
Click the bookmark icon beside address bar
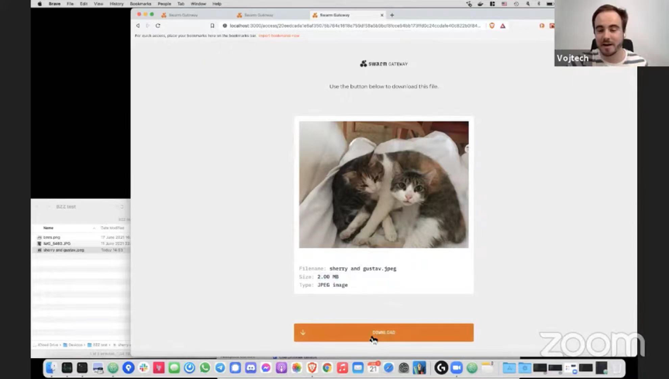212,26
